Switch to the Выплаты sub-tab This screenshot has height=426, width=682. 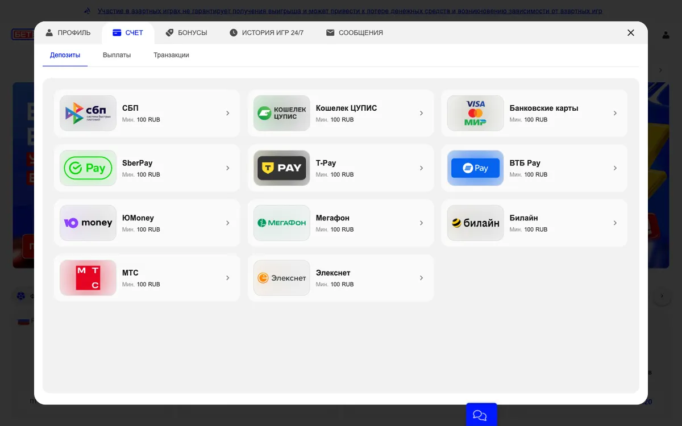[117, 55]
